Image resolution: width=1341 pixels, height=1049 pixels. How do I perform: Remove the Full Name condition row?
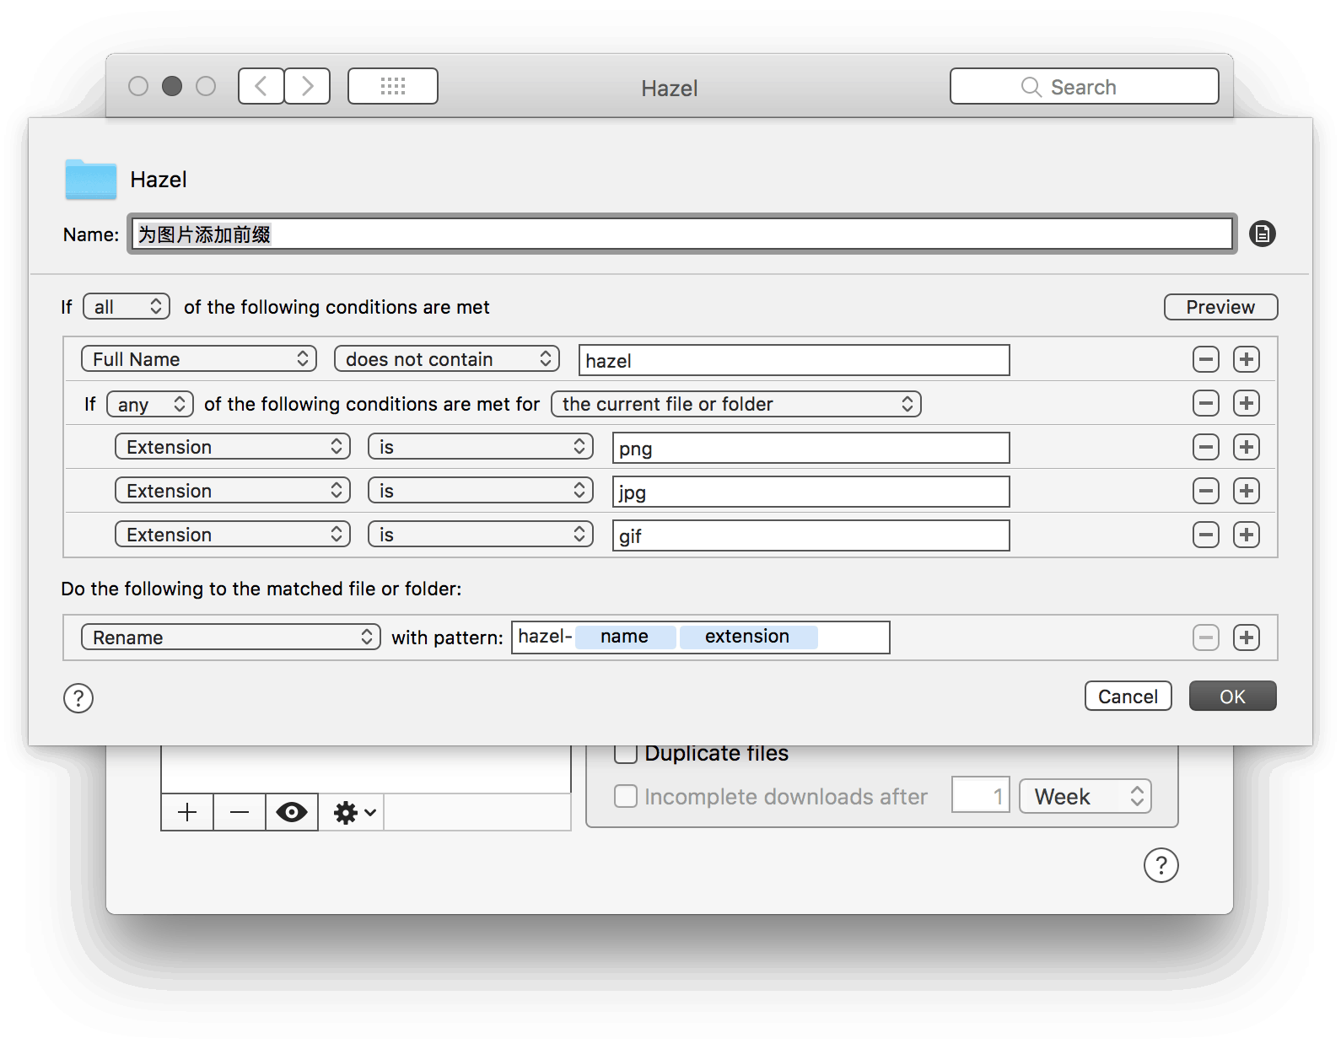point(1205,359)
